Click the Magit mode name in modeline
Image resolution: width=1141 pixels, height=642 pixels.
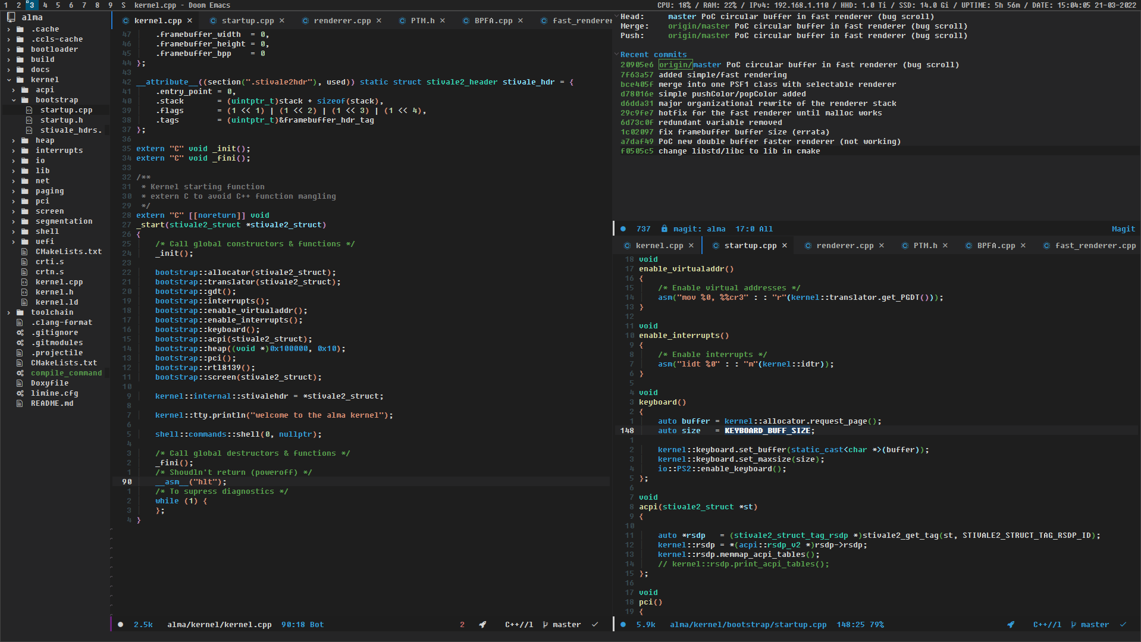(x=1123, y=229)
